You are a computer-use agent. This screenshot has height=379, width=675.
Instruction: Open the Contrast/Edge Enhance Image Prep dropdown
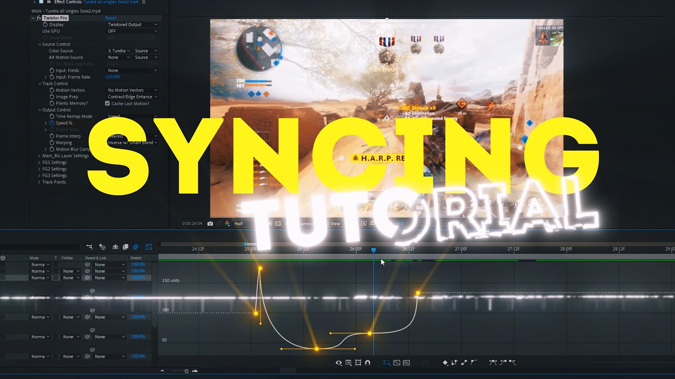tap(132, 97)
